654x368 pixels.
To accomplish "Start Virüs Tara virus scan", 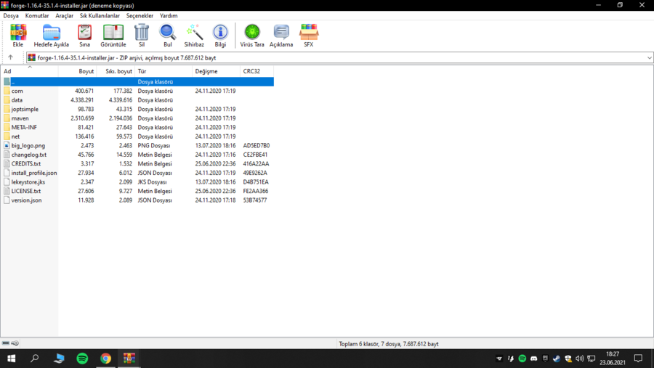I will 252,32.
